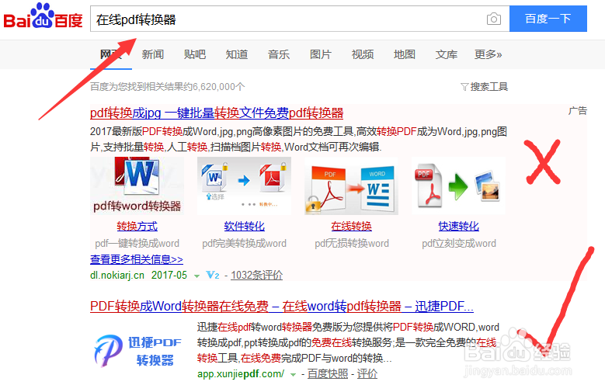Viewport: 605px width, 392px height.
Task: Click the 迅捷PDF转换器 logo
Action: point(137,350)
